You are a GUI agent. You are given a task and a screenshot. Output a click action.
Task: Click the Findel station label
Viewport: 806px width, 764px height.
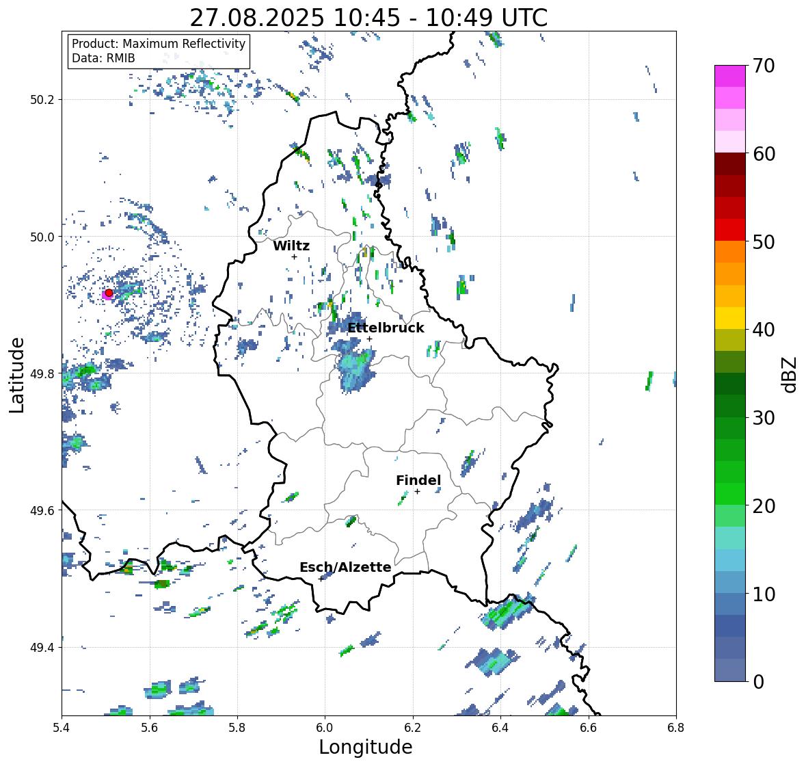pos(418,480)
